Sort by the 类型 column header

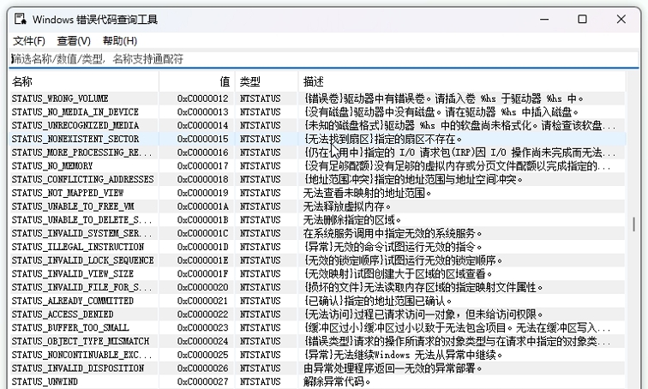267,81
